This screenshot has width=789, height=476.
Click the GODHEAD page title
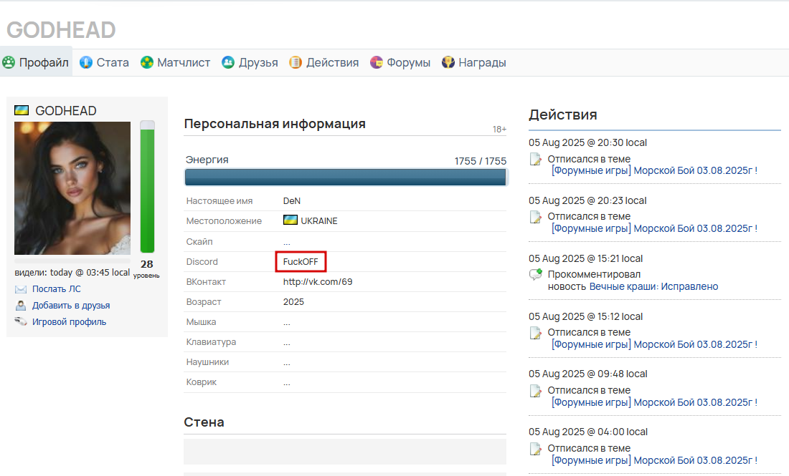point(62,30)
